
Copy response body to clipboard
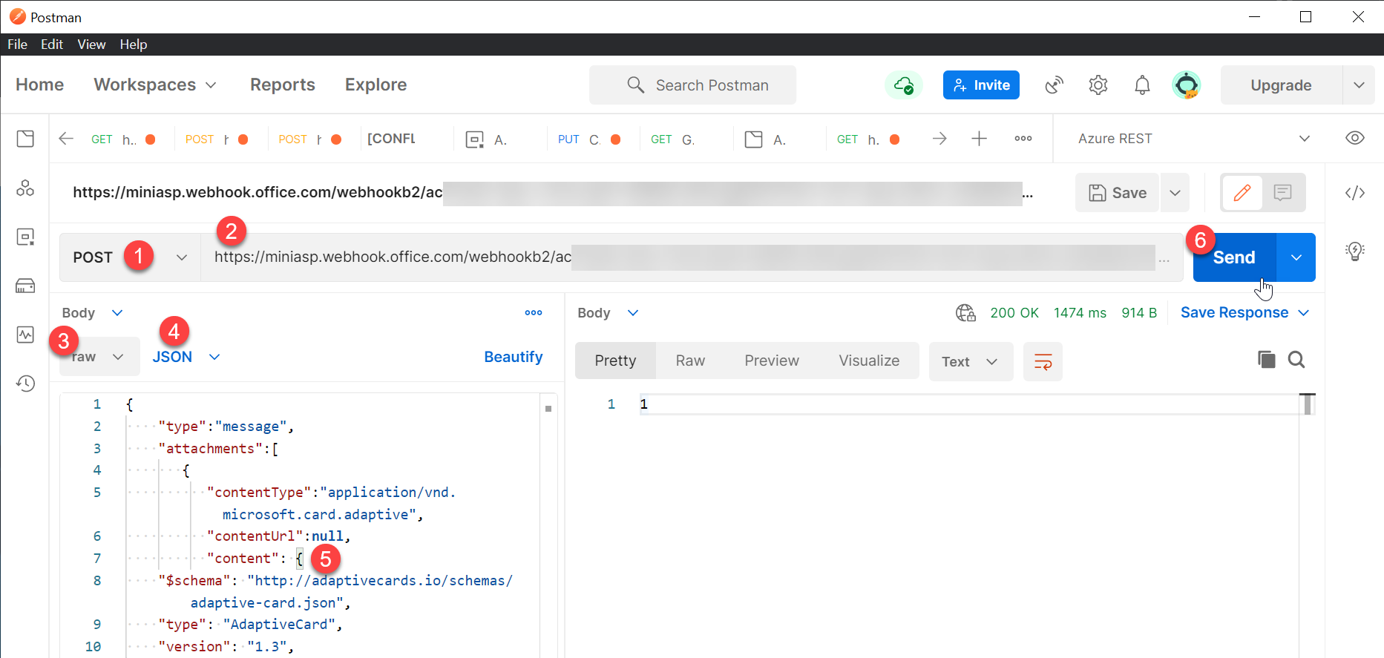1267,360
